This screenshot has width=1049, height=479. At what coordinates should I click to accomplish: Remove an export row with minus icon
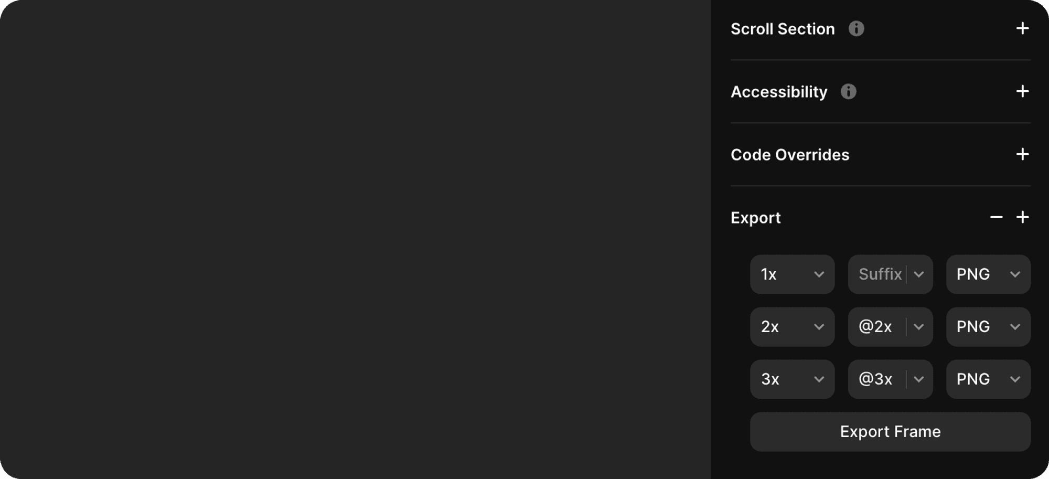tap(996, 217)
